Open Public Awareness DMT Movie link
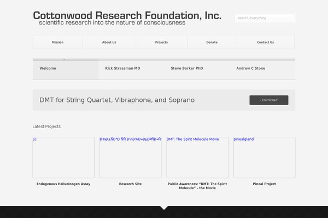Viewport: 328px width, 218px height. (x=197, y=186)
